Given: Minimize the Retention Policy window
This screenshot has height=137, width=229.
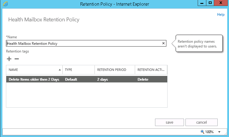Looking at the screenshot, I should [202, 3].
